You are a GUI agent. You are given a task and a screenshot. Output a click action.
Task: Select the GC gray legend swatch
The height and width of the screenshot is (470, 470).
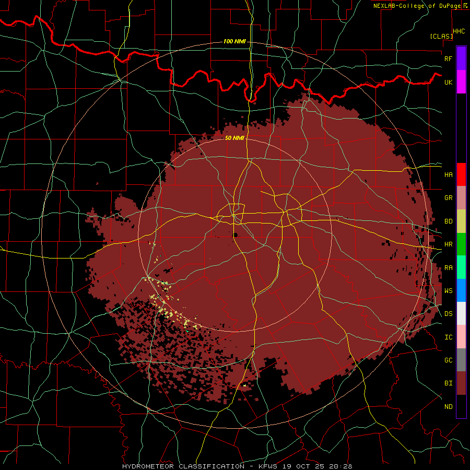click(x=461, y=360)
